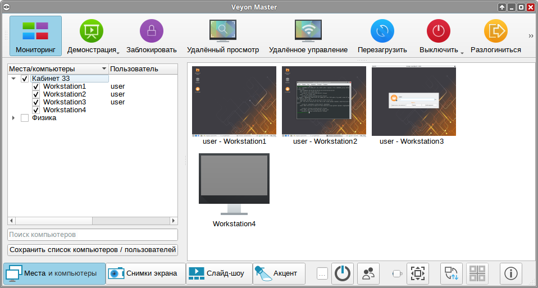This screenshot has height=288, width=538.
Task: Click the Перезагрузить reboot icon
Action: [382, 31]
